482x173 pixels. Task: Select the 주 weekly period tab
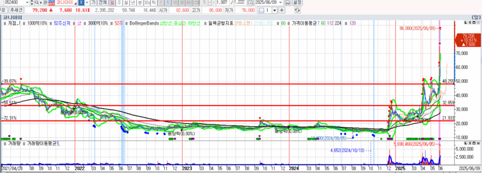119,2
